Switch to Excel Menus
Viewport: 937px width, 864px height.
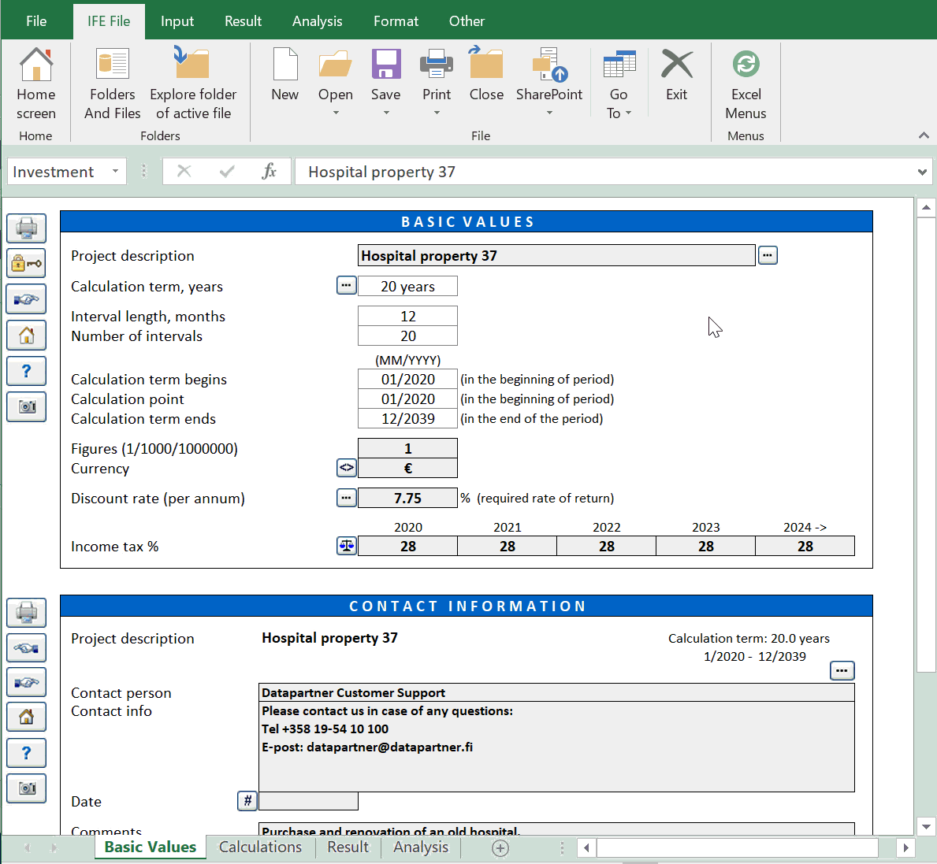pyautogui.click(x=746, y=83)
